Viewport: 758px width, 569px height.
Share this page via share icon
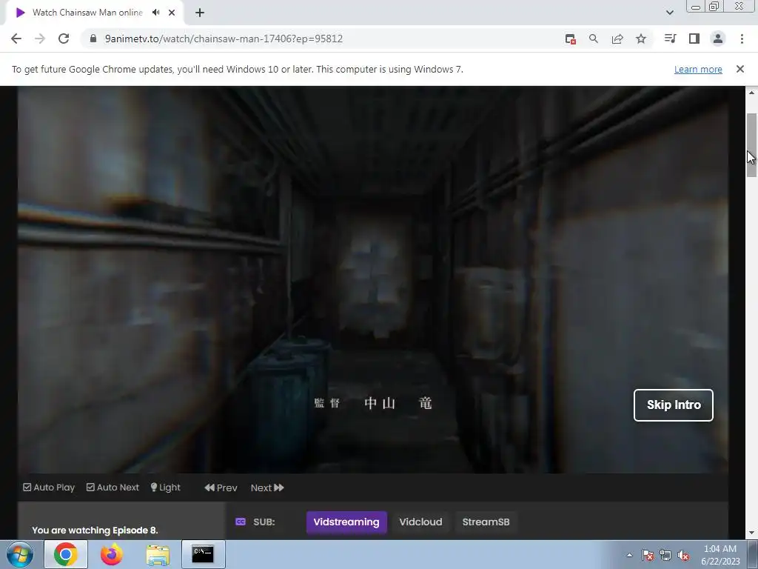tap(617, 39)
